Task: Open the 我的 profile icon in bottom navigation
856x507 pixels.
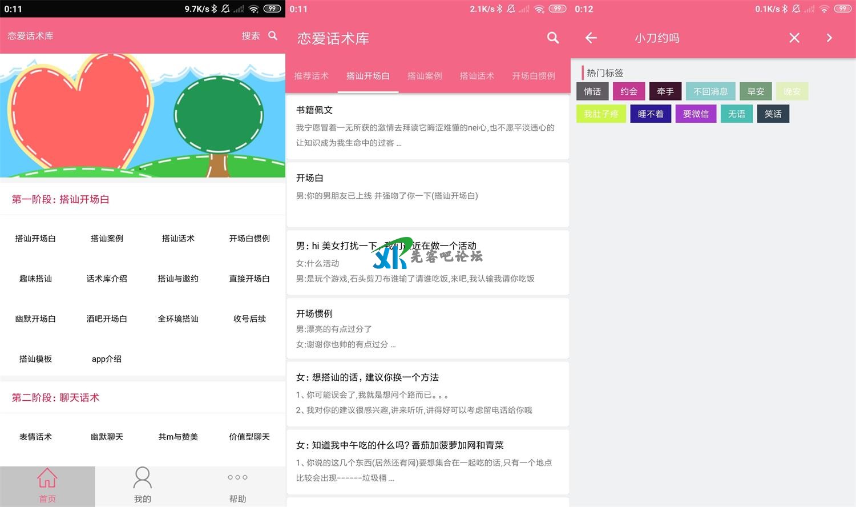Action: (x=142, y=478)
